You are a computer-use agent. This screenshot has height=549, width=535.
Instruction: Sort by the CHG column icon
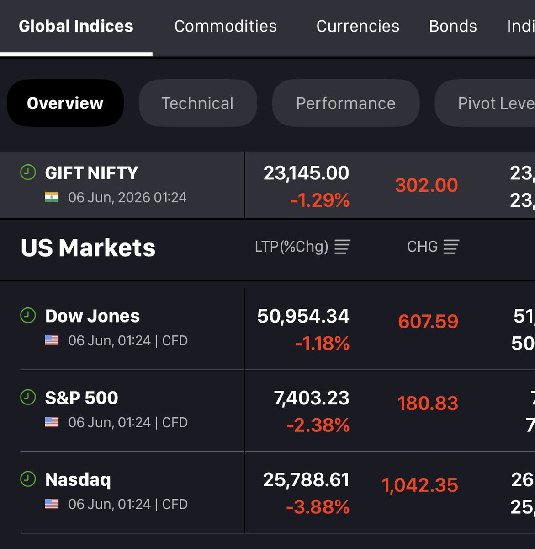(x=451, y=247)
